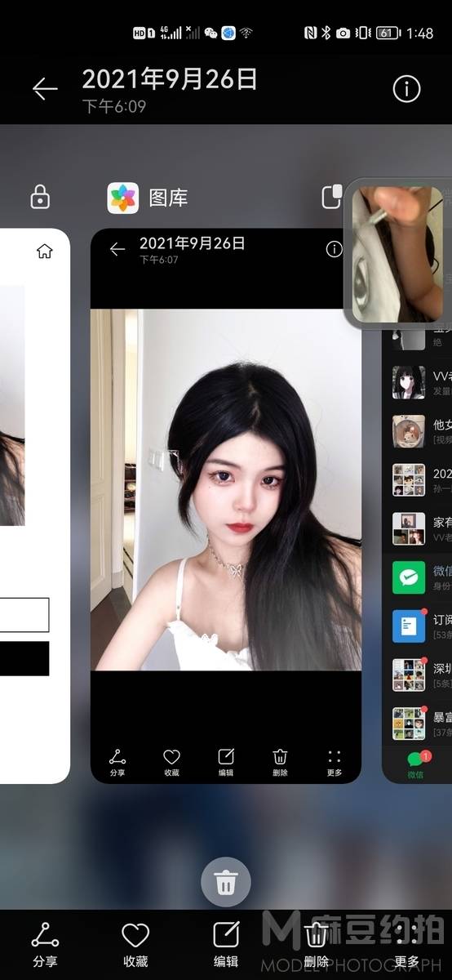Open WeChat chat starting with 他女
This screenshot has width=452, height=980.
(x=418, y=431)
